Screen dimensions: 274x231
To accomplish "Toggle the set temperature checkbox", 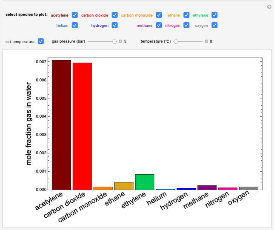I will [41, 41].
